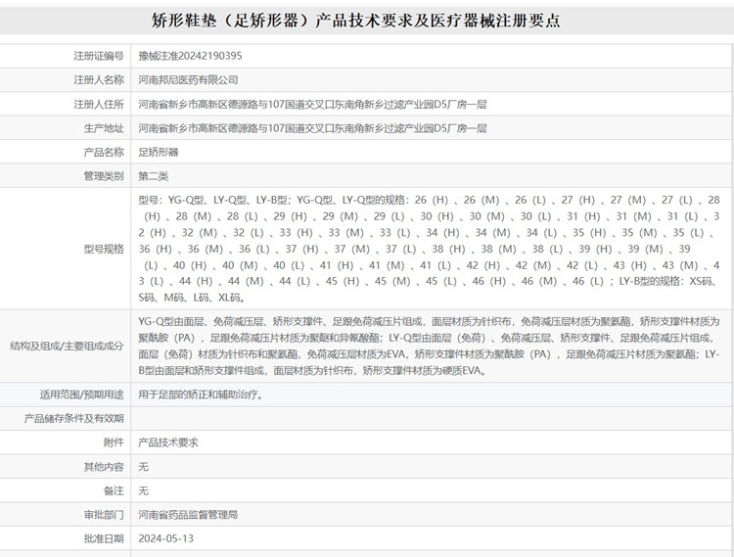The width and height of the screenshot is (734, 557).
Task: Select the text 用于足部的矫正和辅助治疗。
Action: coord(201,395)
